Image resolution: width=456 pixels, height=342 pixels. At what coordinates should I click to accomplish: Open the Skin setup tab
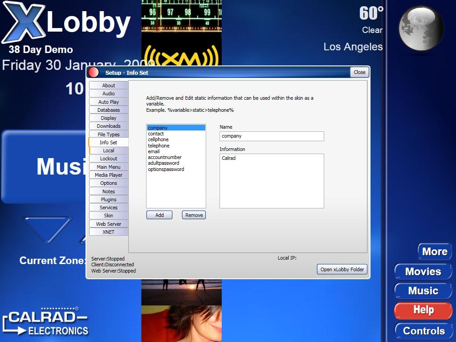click(109, 216)
